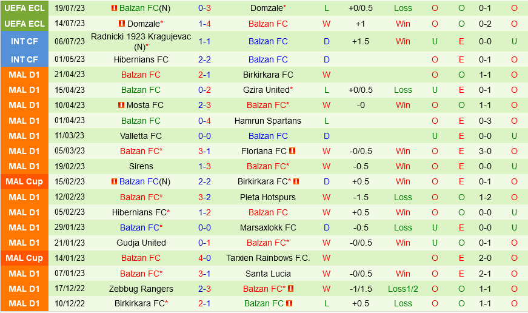Image resolution: width=528 pixels, height=313 pixels.
Task: Click MAL Cup label for 14/01/23 match
Action: point(24,258)
